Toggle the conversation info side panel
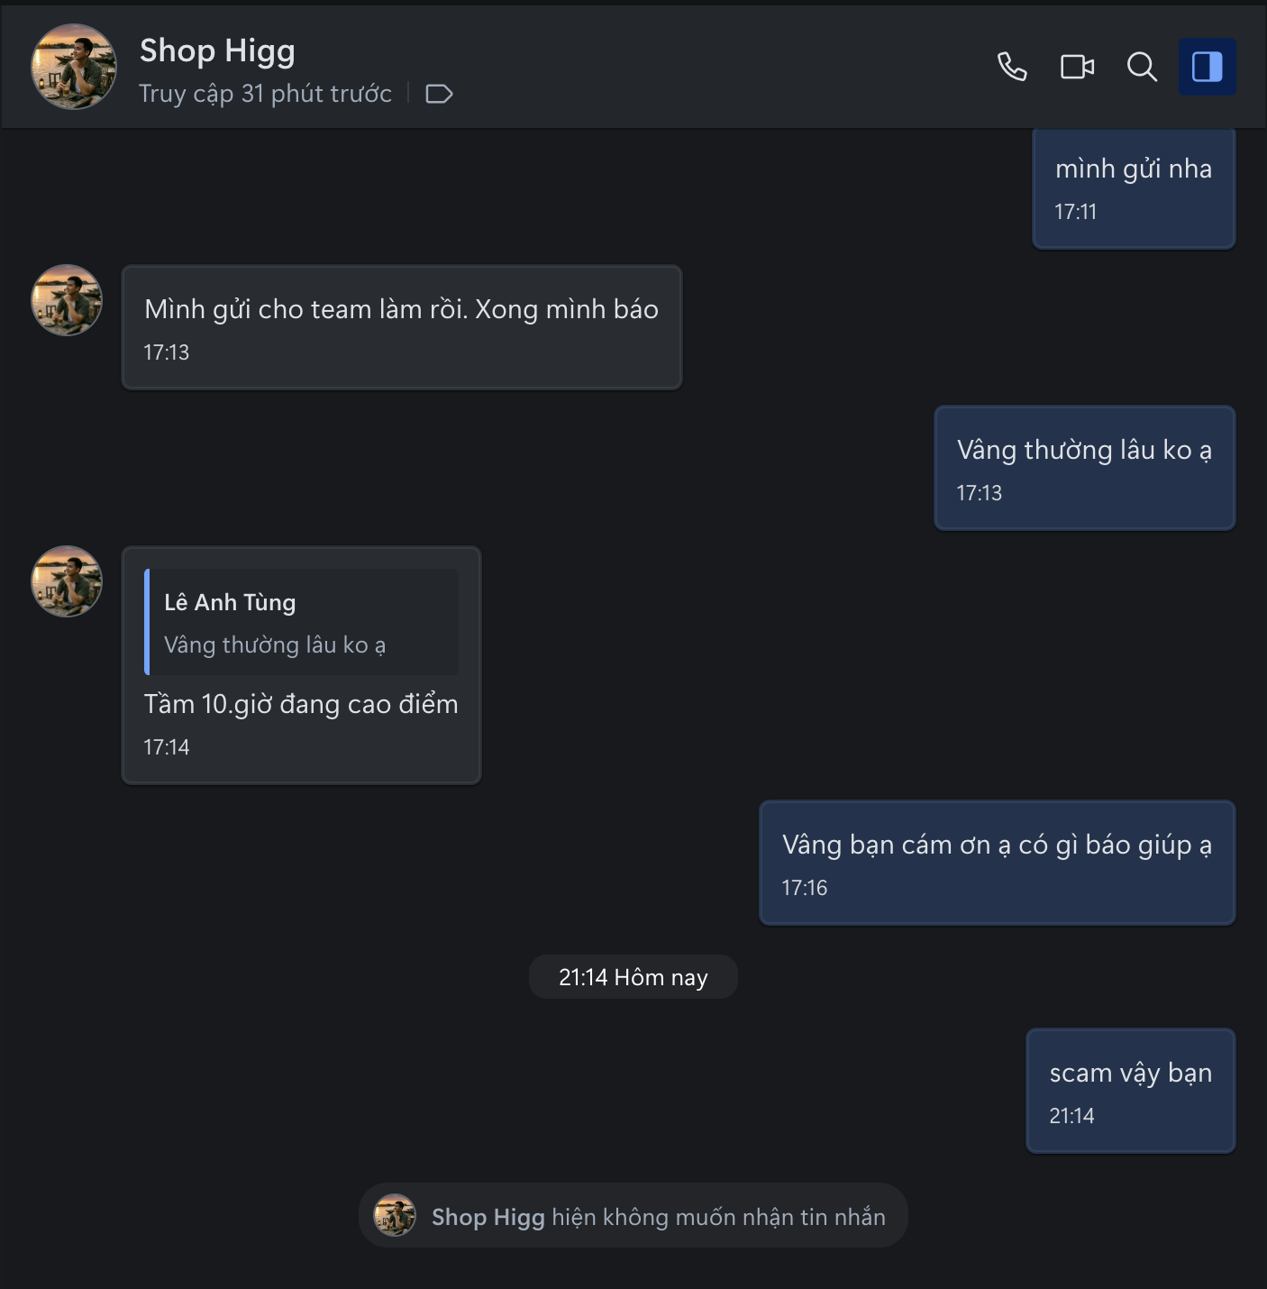 pos(1208,67)
